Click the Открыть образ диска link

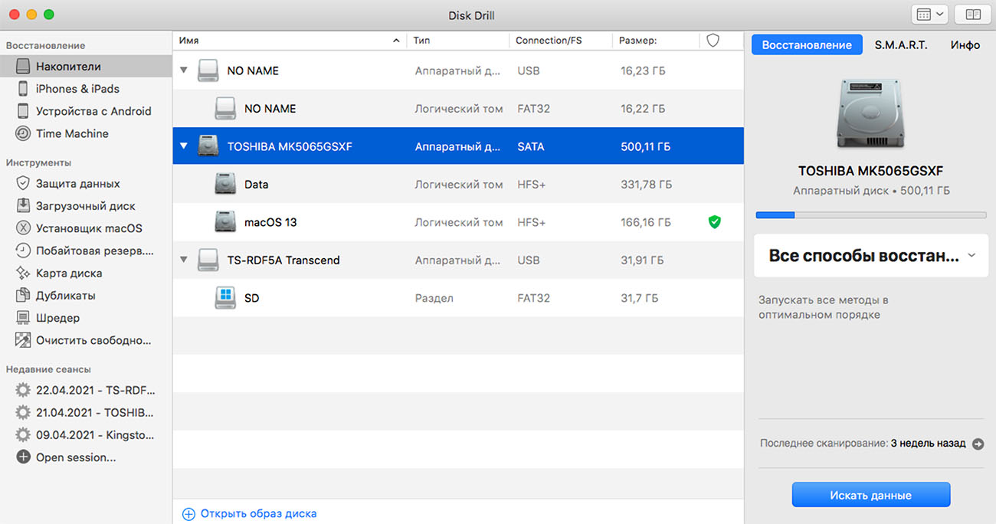pos(257,514)
